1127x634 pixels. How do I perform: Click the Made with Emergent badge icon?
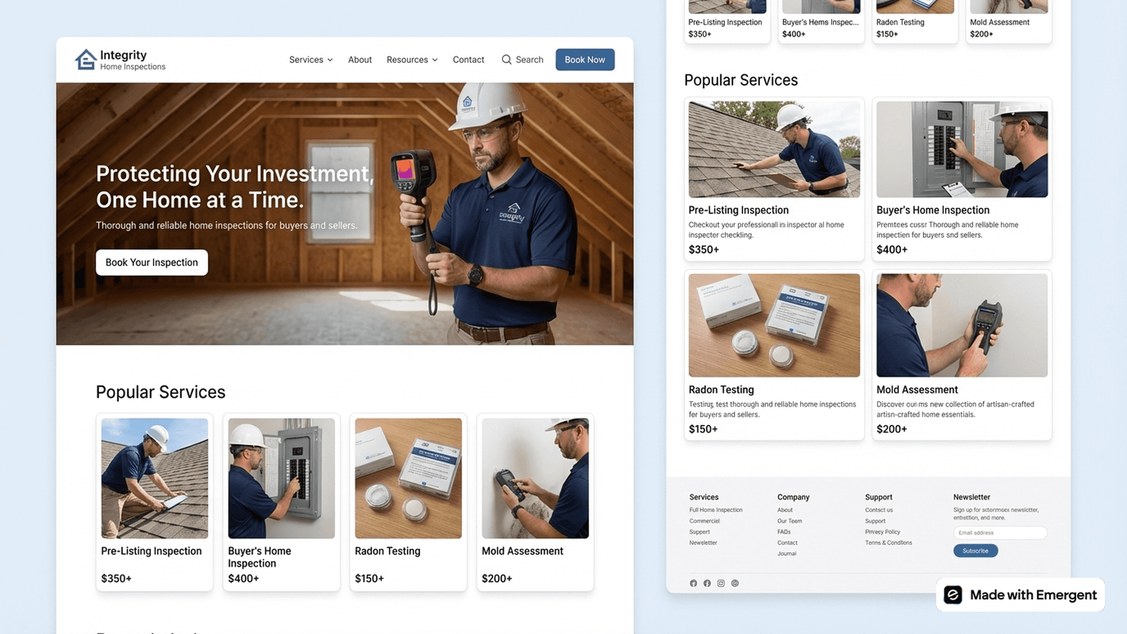click(954, 595)
